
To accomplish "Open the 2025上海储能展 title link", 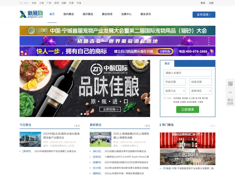I will (131, 136).
